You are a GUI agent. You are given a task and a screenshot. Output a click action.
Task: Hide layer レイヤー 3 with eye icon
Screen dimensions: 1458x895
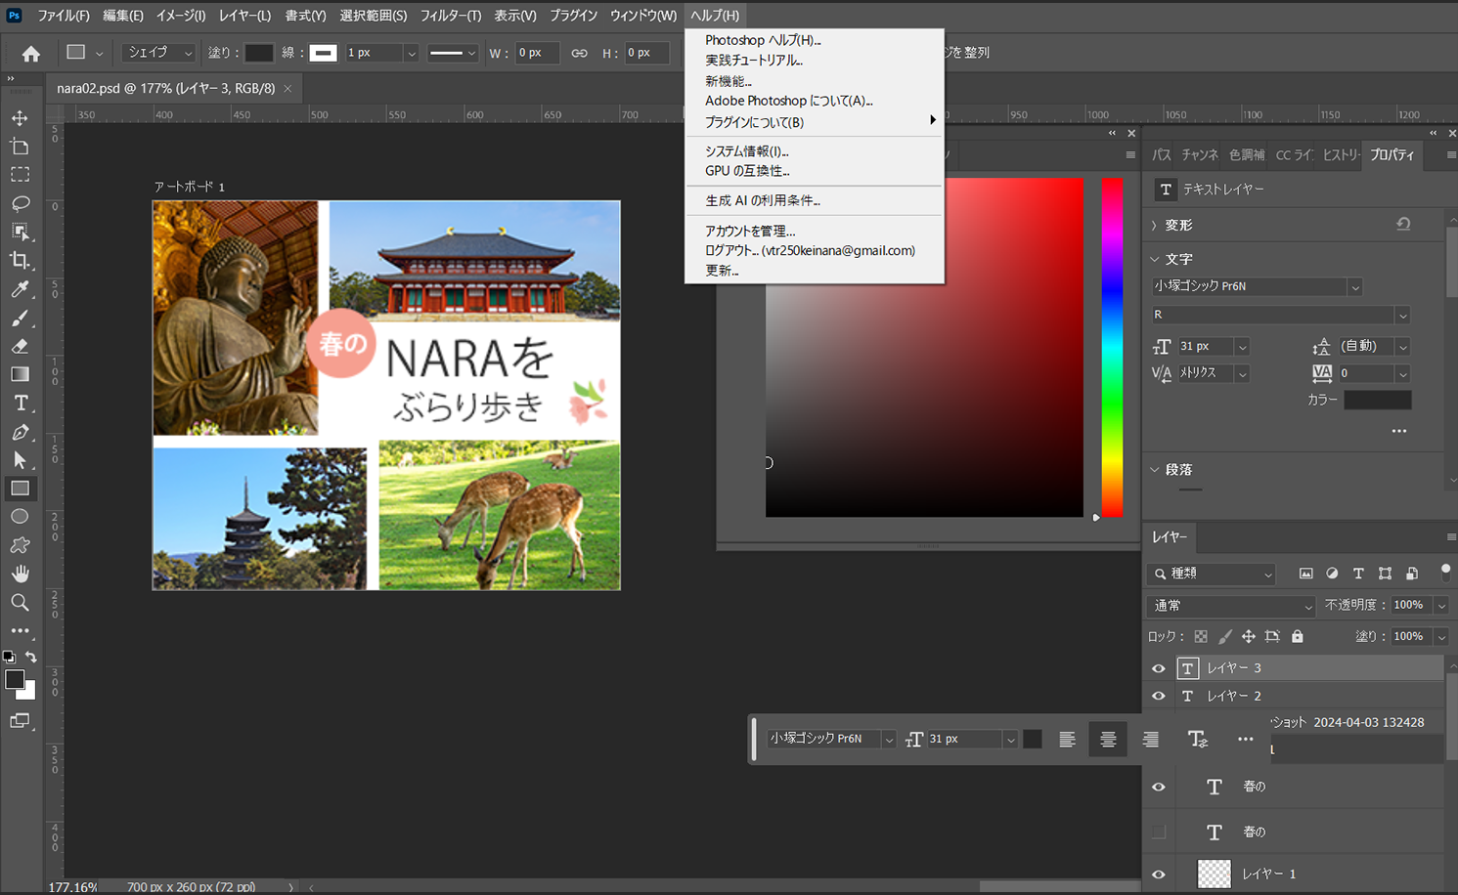[x=1159, y=668]
